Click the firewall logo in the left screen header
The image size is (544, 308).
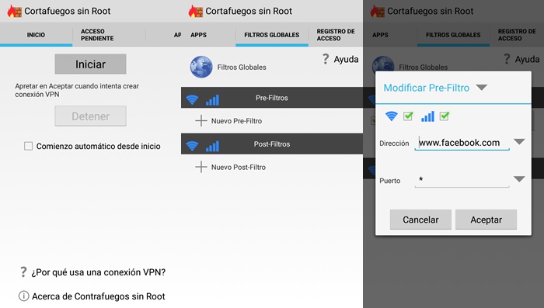tap(15, 12)
